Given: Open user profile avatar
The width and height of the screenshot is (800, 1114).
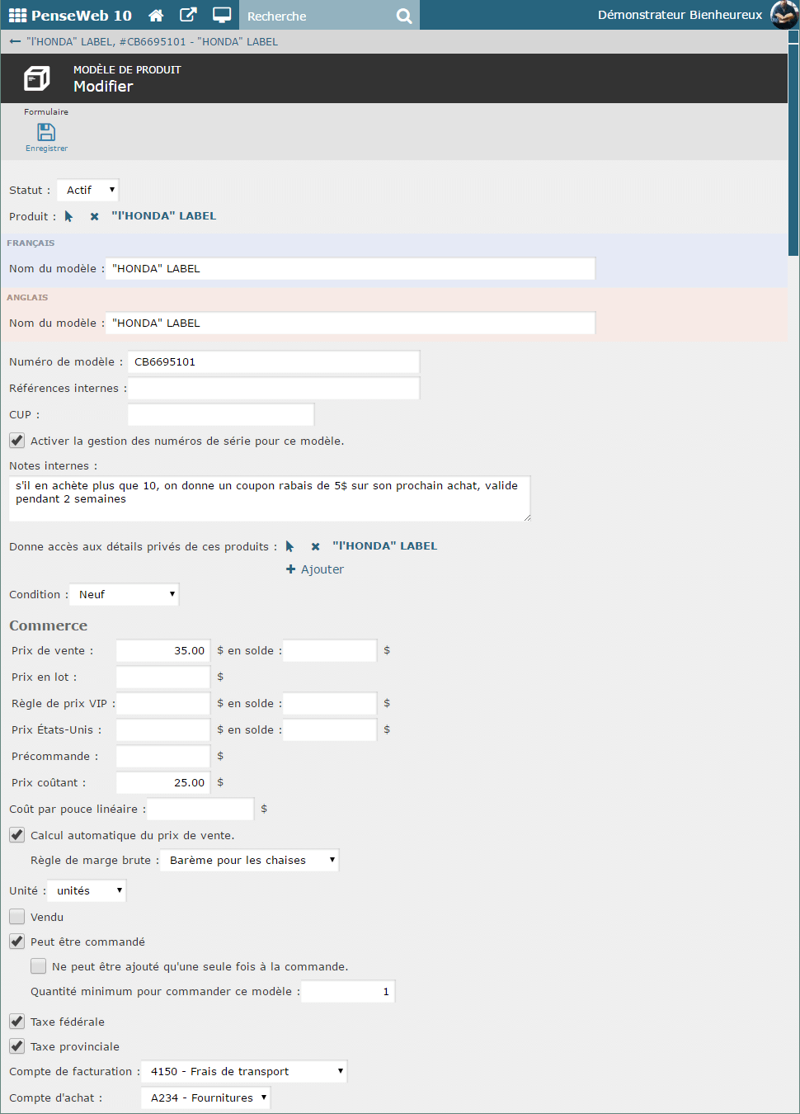Looking at the screenshot, I should coord(784,15).
